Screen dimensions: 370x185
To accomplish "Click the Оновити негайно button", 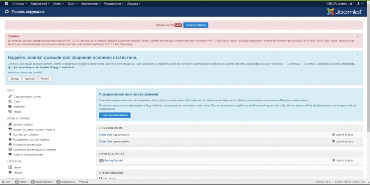I will [x=196, y=25].
